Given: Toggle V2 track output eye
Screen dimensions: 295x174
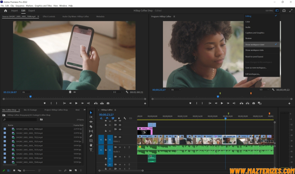Looking at the screenshot, I should click(x=120, y=129).
